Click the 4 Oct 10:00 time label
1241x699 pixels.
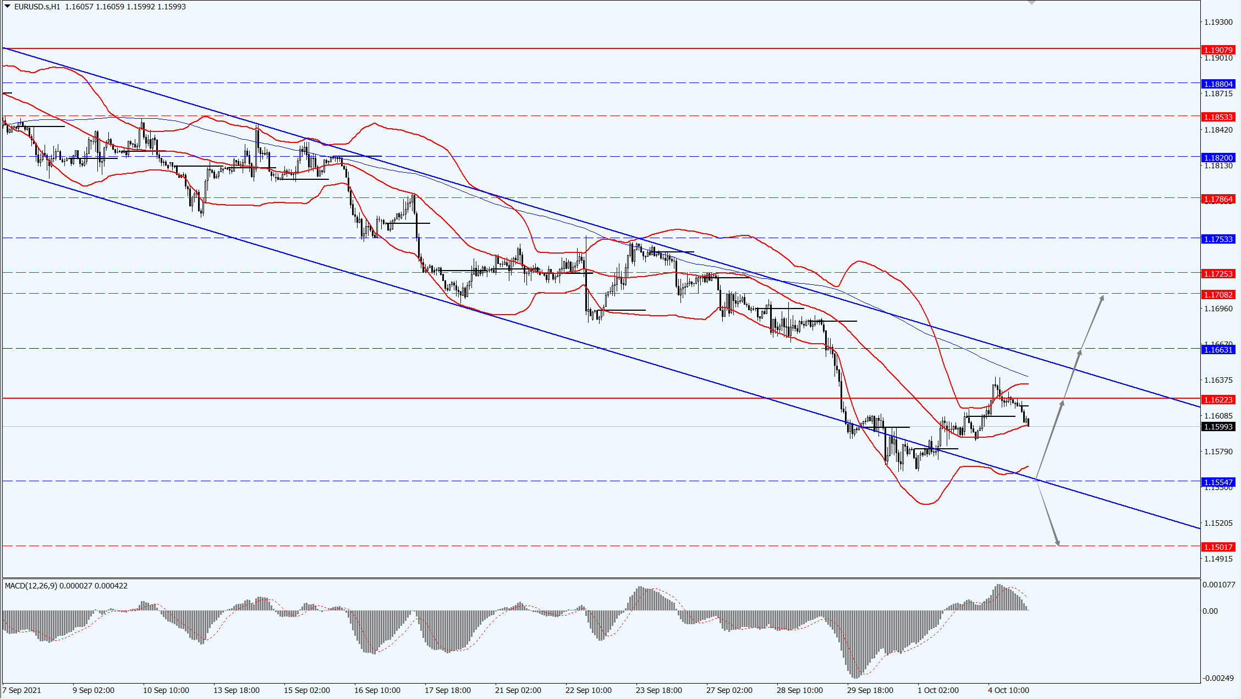1009,690
